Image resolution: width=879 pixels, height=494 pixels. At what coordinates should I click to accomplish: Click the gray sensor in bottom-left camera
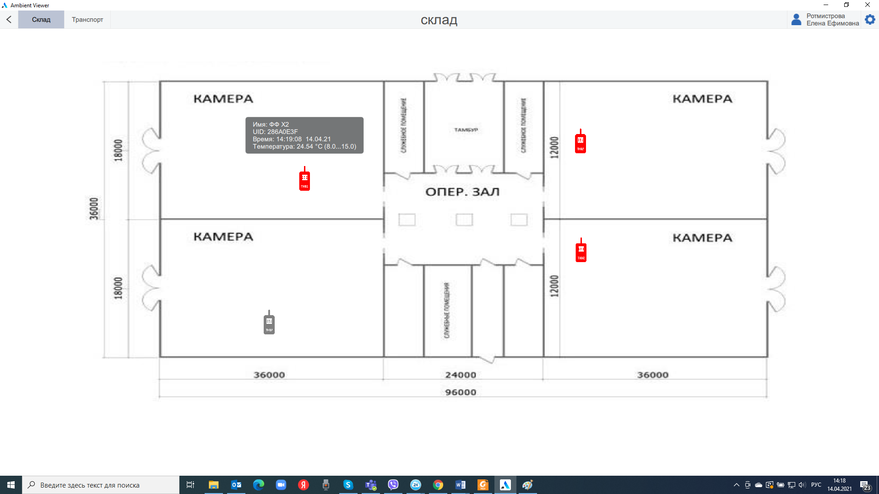coord(269,324)
